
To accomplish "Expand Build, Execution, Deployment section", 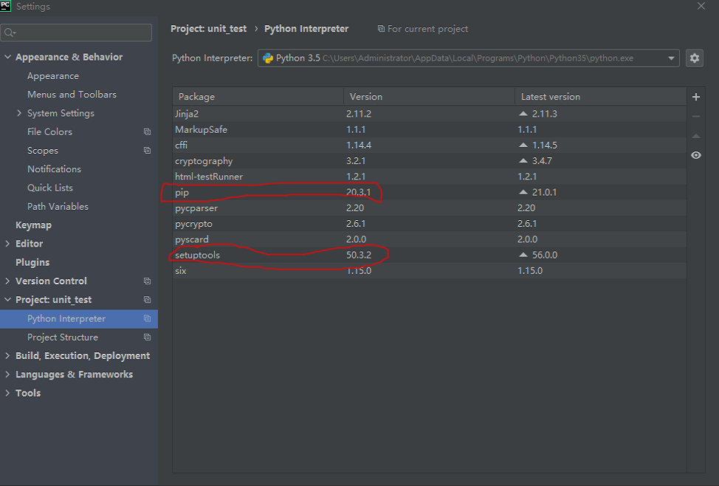I will point(7,356).
